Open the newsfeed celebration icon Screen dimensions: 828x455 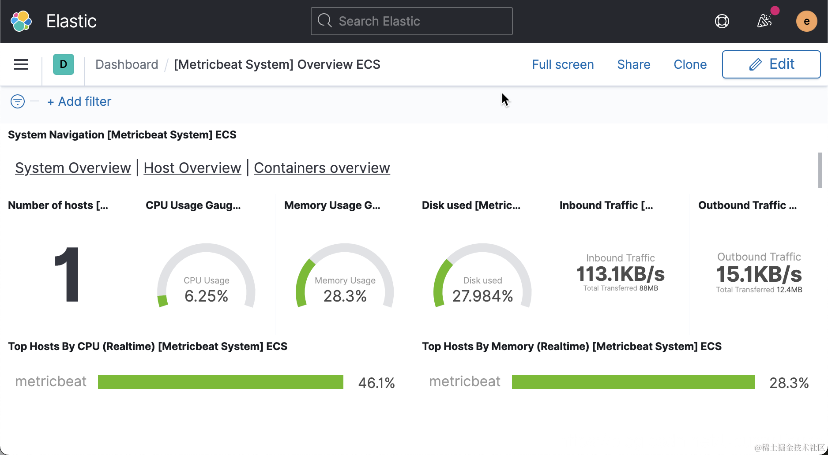coord(764,21)
